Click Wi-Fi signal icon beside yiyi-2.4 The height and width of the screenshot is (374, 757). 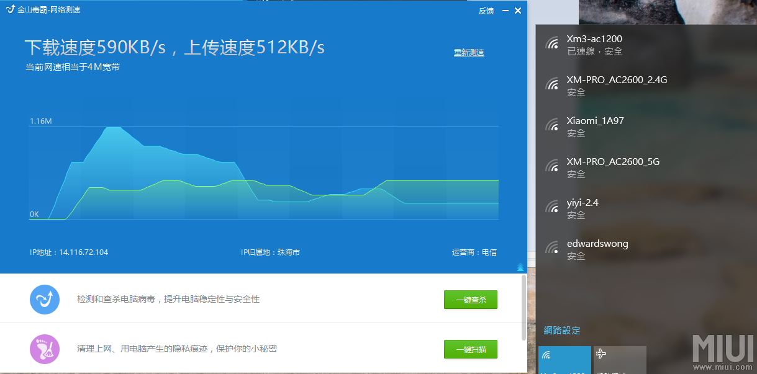pos(551,207)
